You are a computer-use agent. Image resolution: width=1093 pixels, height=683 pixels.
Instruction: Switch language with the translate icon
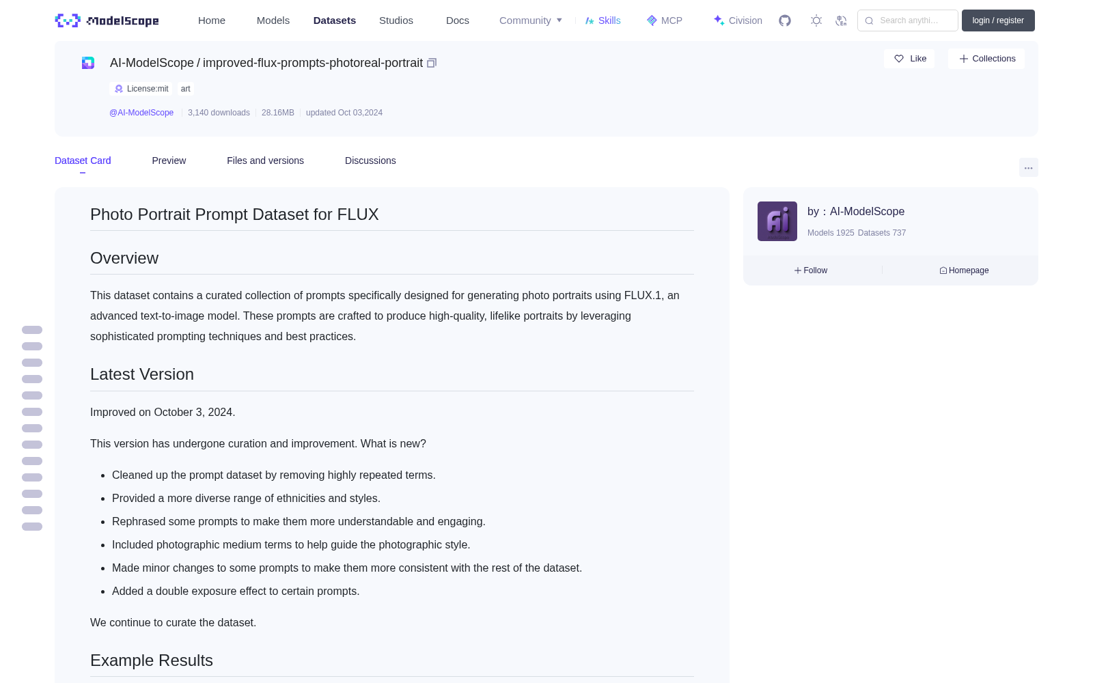841,20
